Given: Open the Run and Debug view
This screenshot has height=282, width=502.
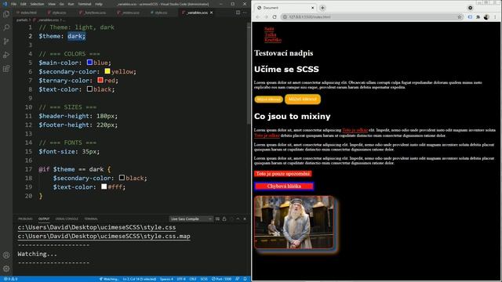Looking at the screenshot, I should pos(6,55).
